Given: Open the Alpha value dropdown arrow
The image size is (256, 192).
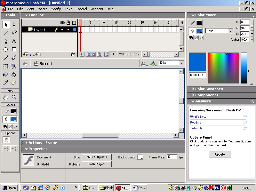Looking at the screenshot, I should [252, 39].
